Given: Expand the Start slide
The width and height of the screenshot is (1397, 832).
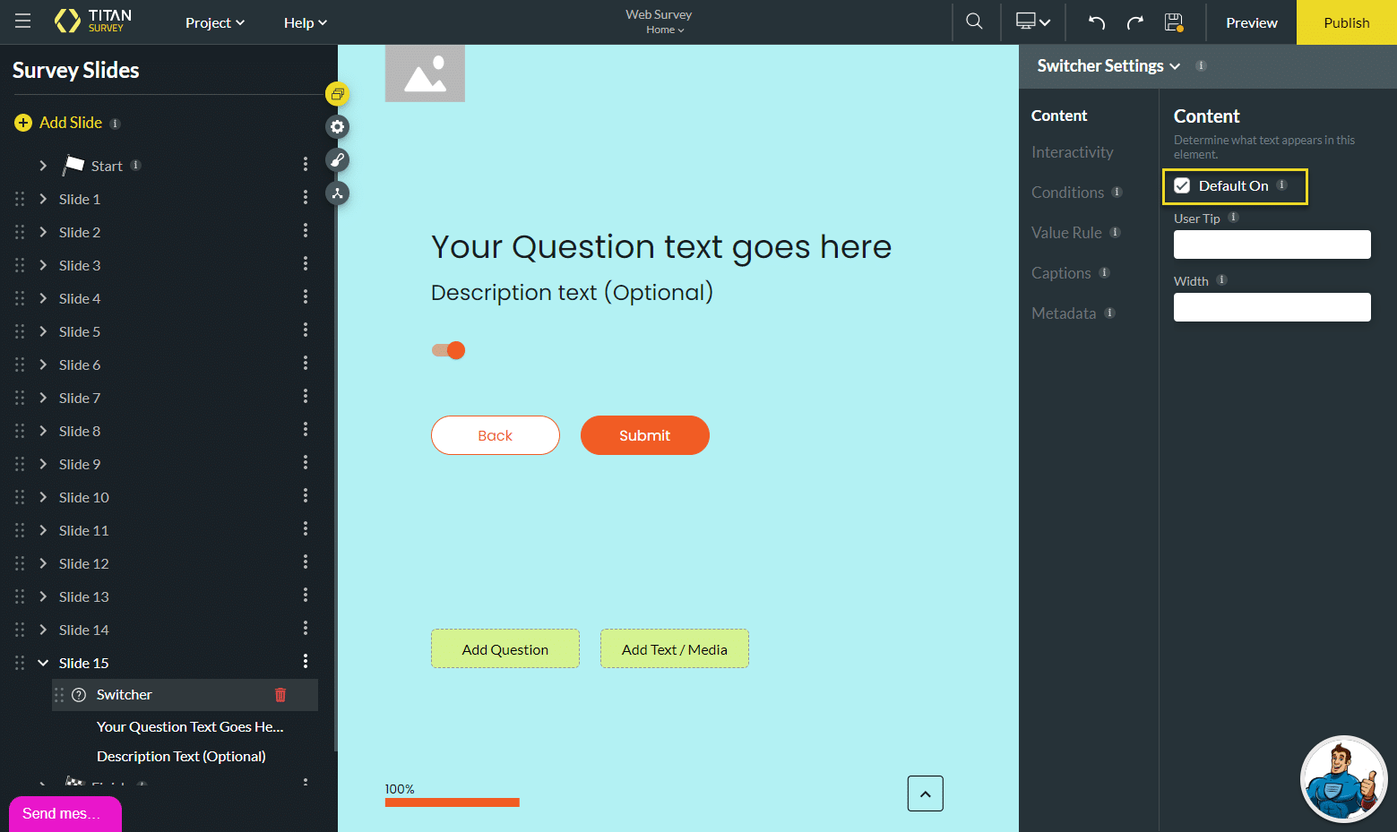Looking at the screenshot, I should (x=42, y=165).
